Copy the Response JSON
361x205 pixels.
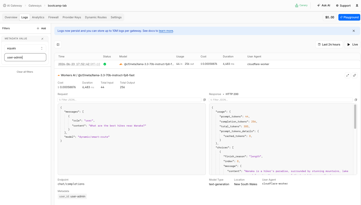point(356,100)
